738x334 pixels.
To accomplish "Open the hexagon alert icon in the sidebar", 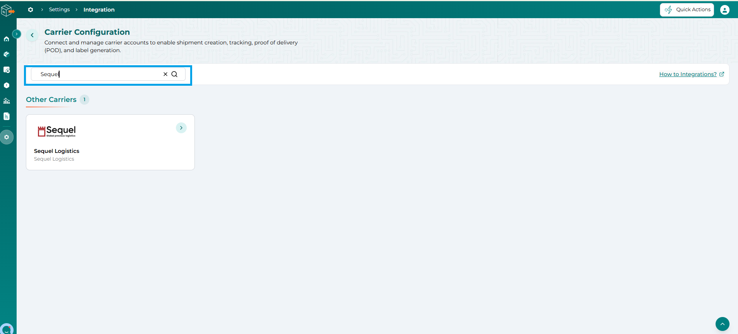I will (7, 85).
